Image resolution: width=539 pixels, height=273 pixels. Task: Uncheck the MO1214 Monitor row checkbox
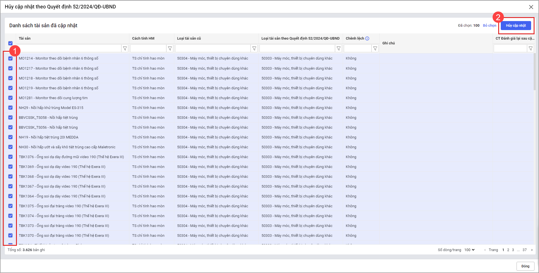[x=10, y=58]
